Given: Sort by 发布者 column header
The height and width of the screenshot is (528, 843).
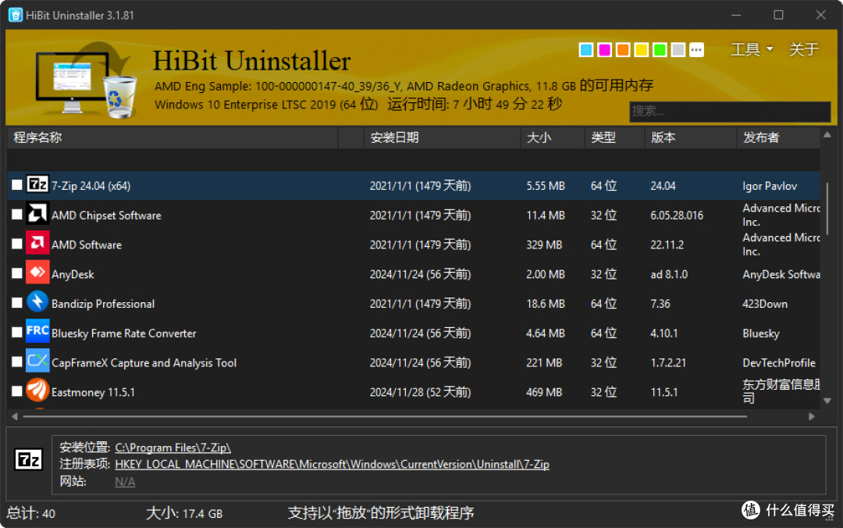Looking at the screenshot, I should click(778, 137).
